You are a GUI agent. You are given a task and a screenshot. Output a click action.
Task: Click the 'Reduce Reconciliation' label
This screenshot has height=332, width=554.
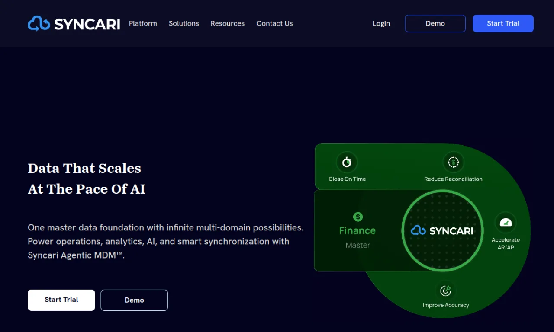pyautogui.click(x=453, y=179)
